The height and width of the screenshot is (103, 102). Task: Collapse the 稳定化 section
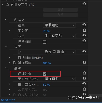point(6,20)
